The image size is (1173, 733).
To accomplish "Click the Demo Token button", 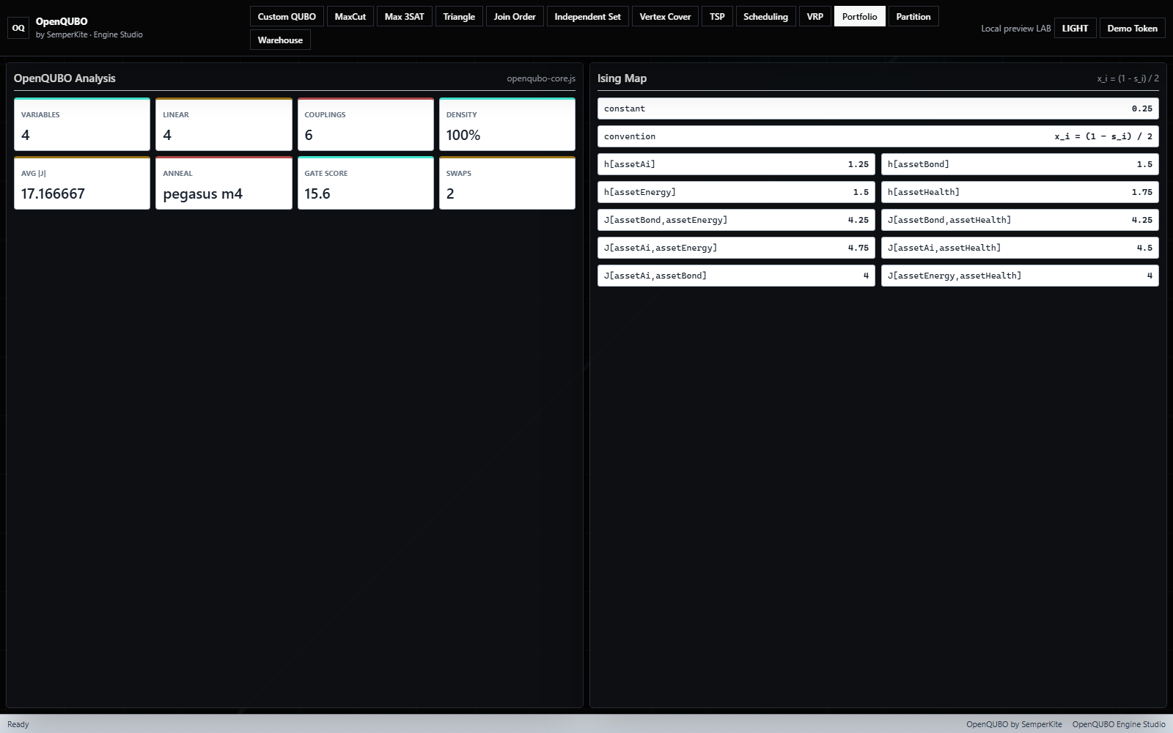I will 1132,28.
